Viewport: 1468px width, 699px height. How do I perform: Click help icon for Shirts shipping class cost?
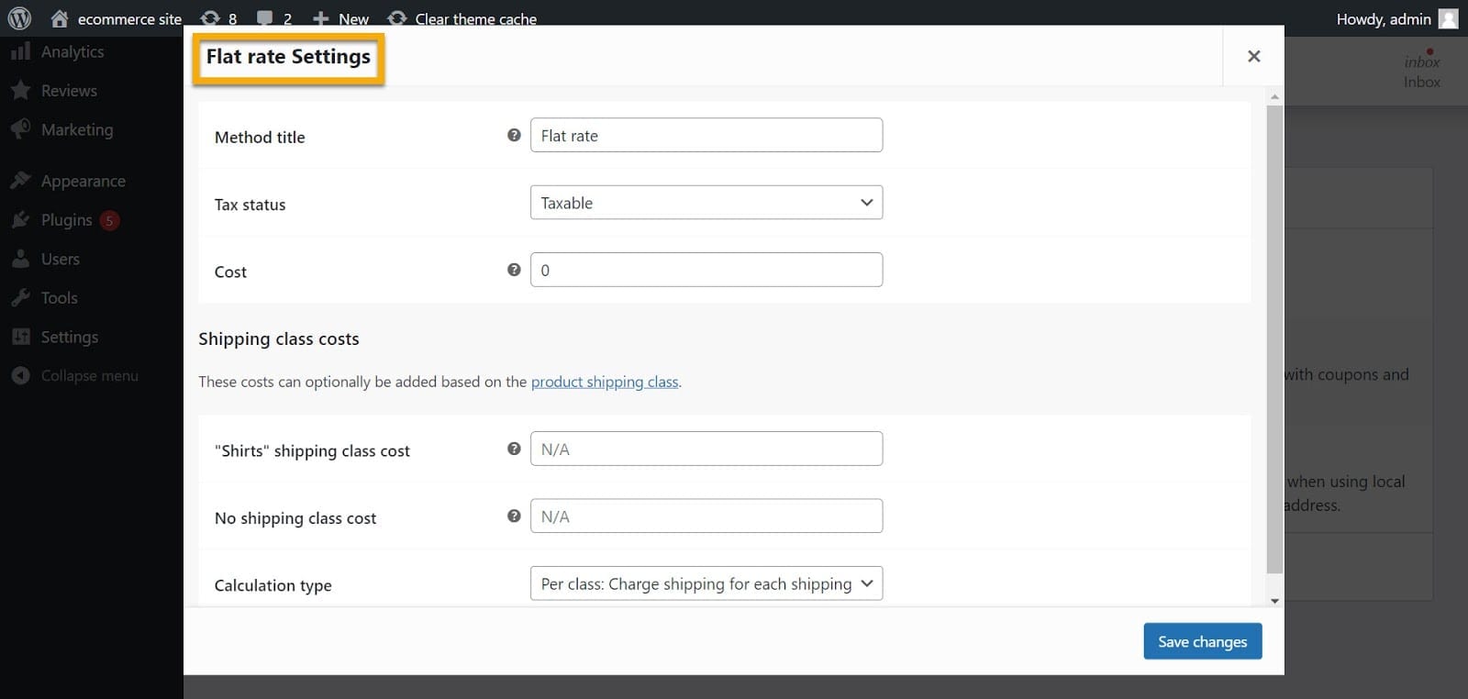[514, 449]
